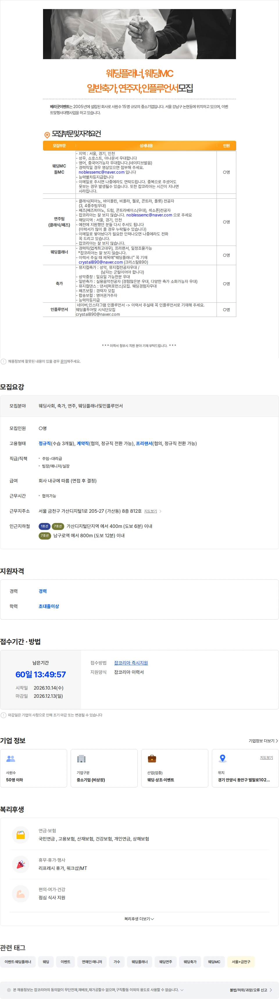
Task: Click the 회사 내규에 따름 salary text
Action: pyautogui.click(x=67, y=480)
